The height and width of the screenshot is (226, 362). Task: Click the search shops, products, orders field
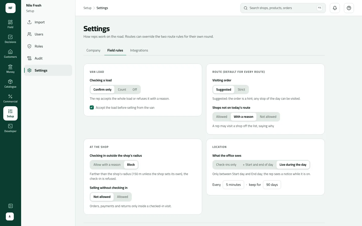click(x=283, y=8)
